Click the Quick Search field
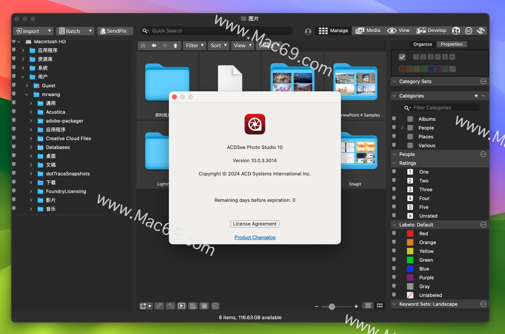505x334 pixels. [x=217, y=31]
